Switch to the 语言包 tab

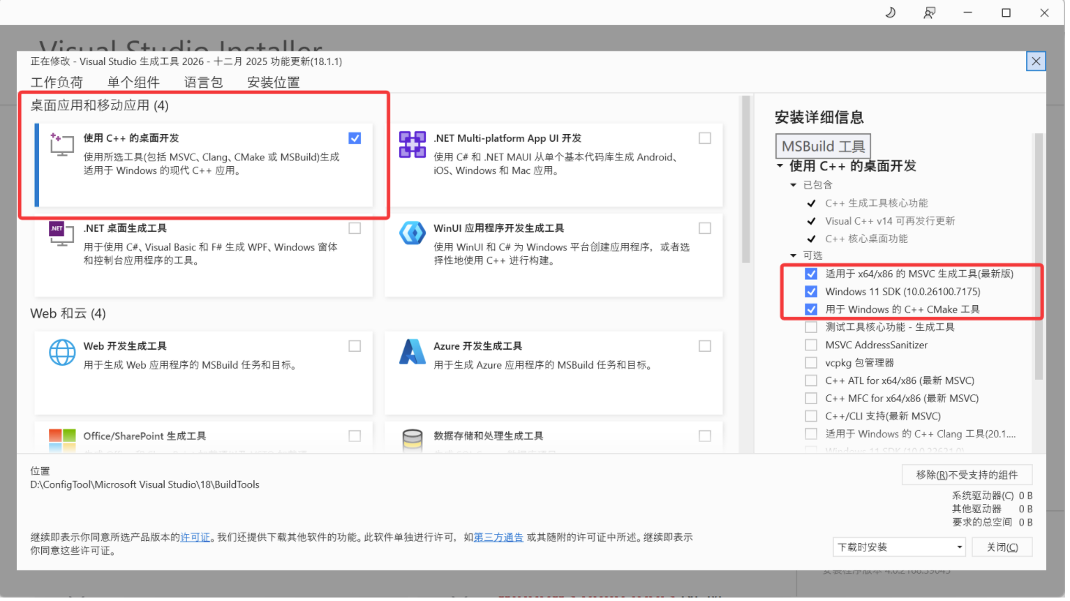[x=205, y=82]
